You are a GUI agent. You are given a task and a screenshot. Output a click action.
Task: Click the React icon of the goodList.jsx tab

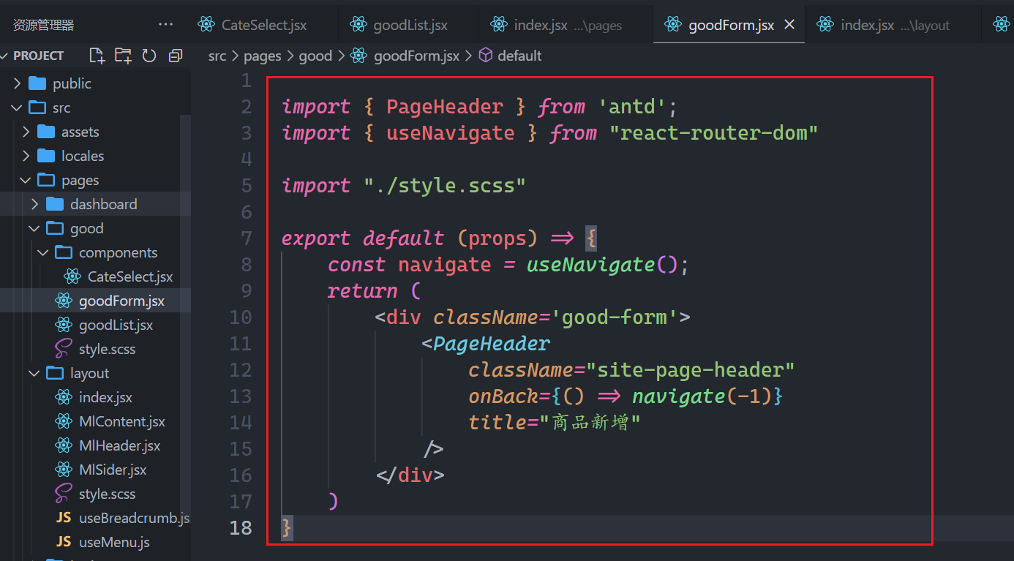pyautogui.click(x=358, y=25)
